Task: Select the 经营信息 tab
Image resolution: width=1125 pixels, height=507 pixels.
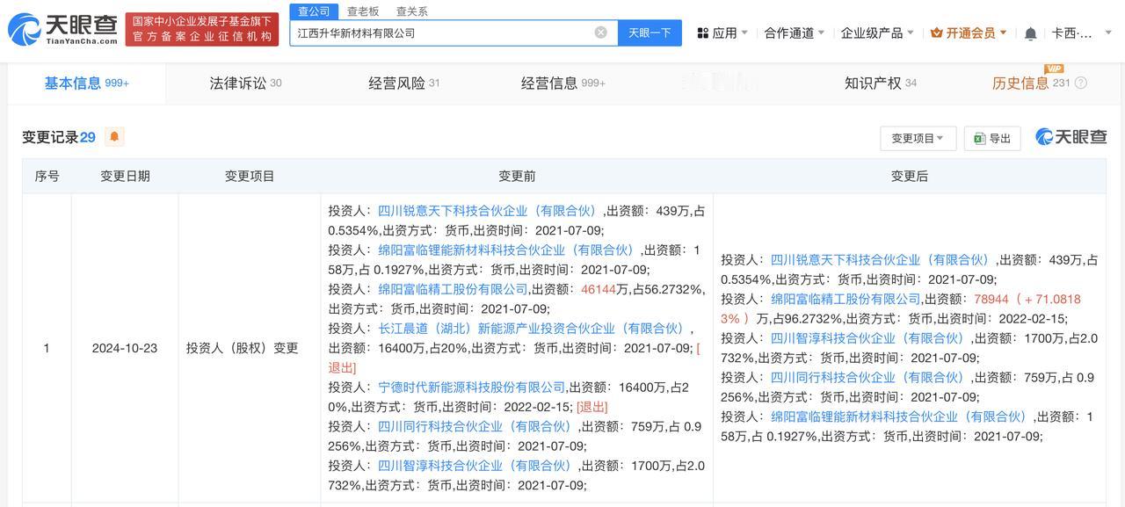Action: (562, 83)
